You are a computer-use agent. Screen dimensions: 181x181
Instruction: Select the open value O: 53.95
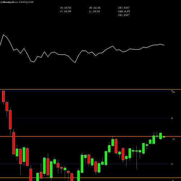[x=66, y=8]
